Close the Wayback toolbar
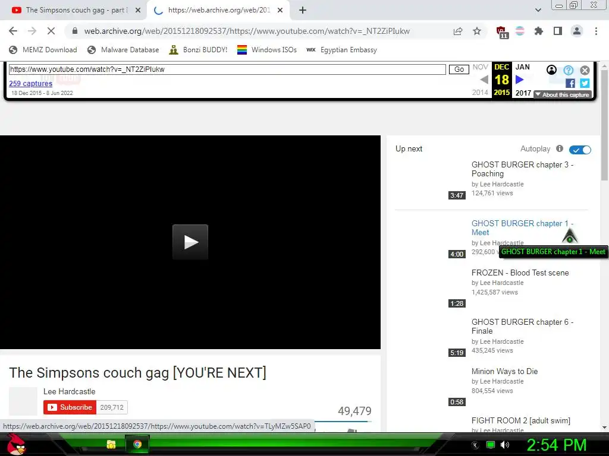 click(x=585, y=70)
